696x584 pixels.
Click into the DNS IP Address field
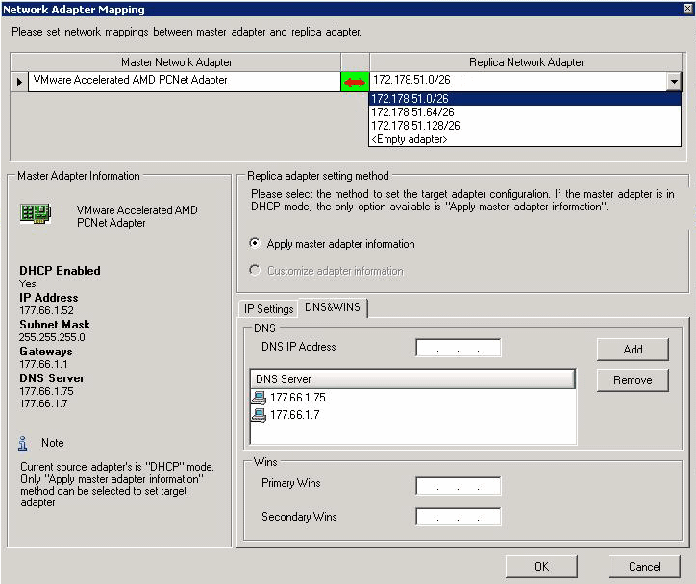tap(459, 348)
